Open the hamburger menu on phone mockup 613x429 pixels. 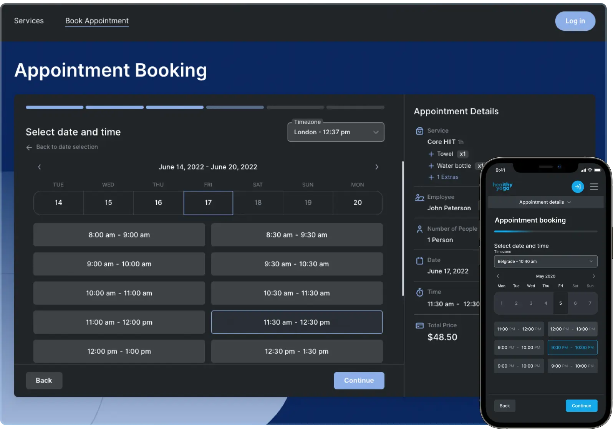[x=593, y=187]
